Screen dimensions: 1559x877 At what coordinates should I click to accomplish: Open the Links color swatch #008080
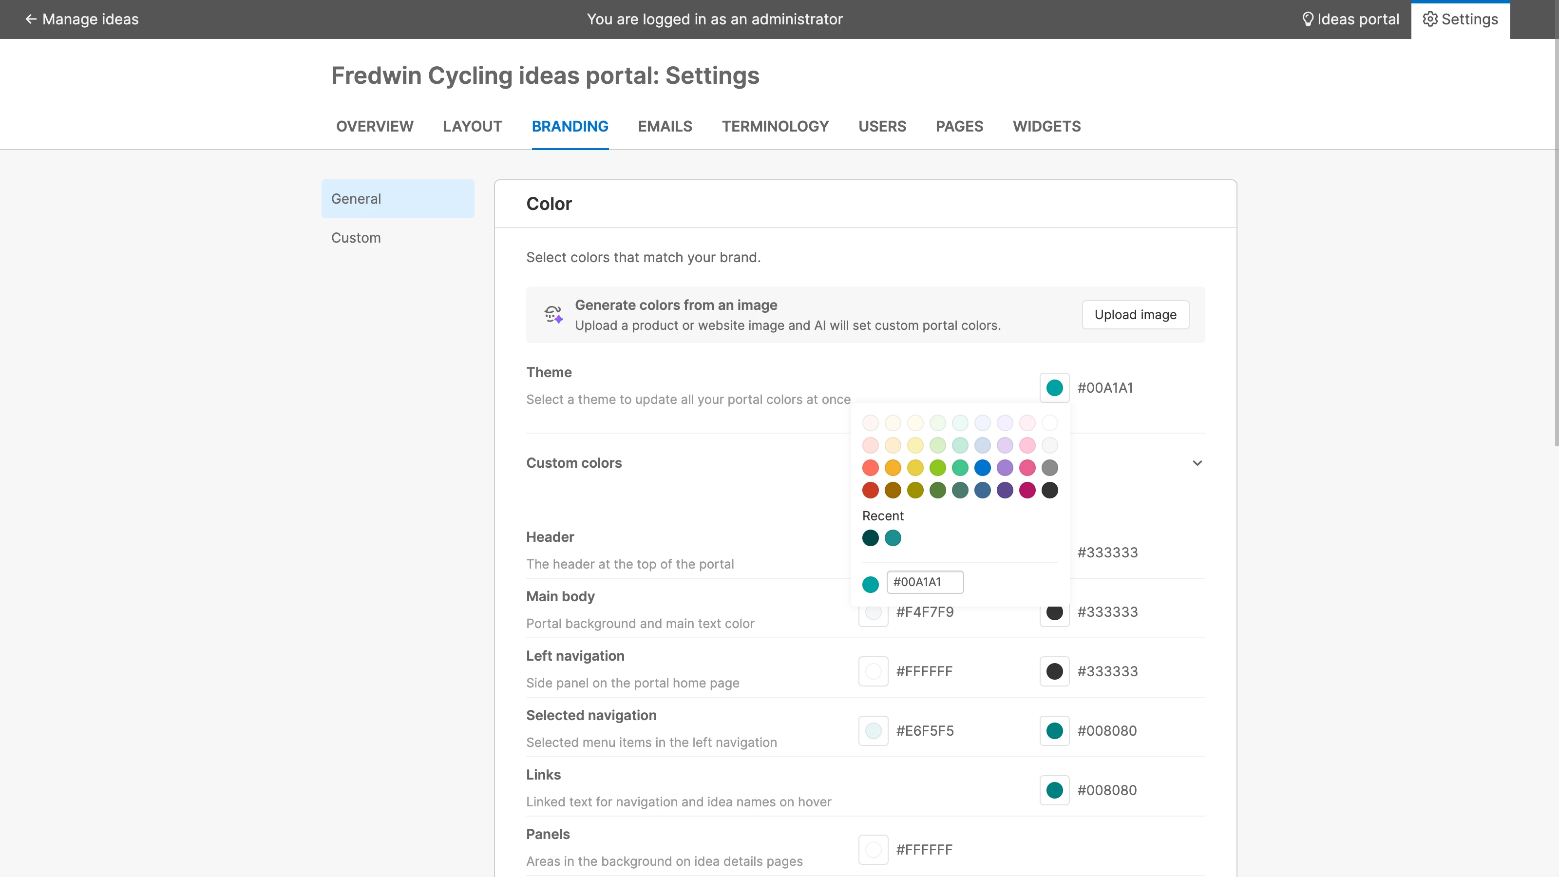coord(1054,790)
